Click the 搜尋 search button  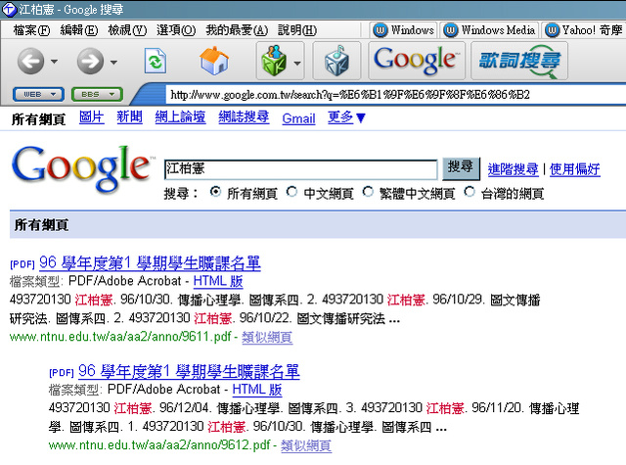(461, 168)
